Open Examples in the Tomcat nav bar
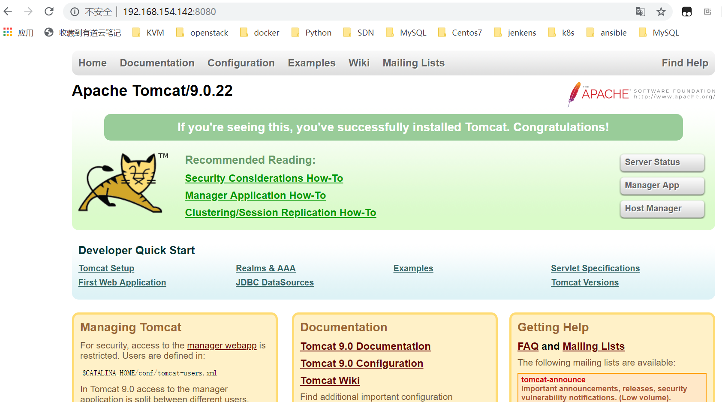 coord(312,63)
